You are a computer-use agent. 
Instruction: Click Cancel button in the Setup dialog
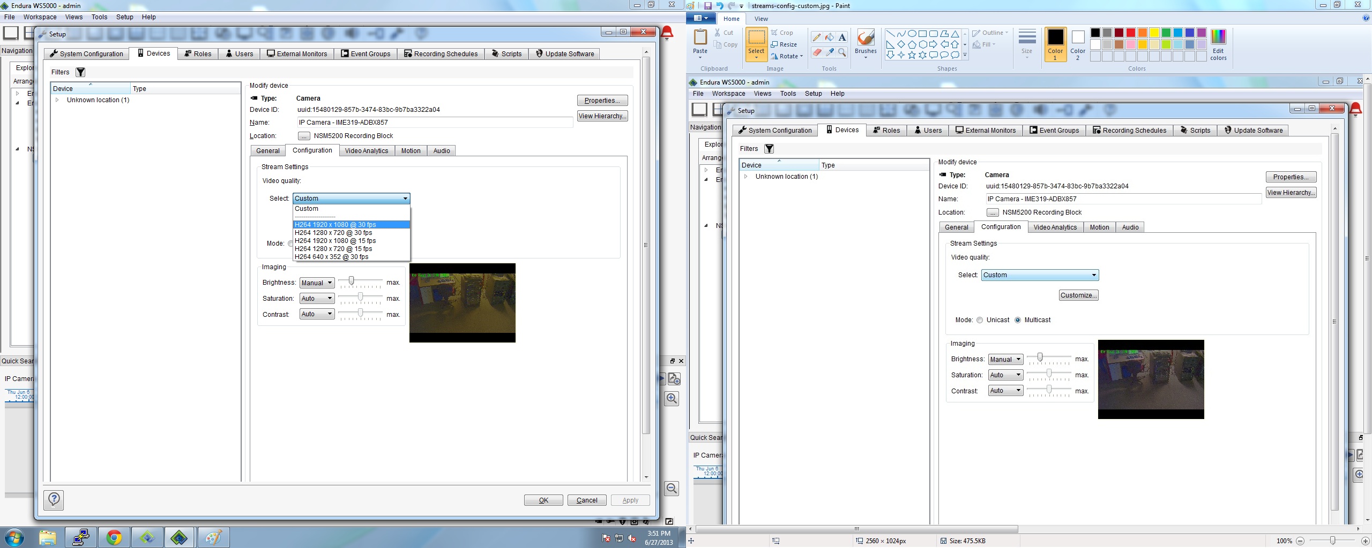(587, 500)
